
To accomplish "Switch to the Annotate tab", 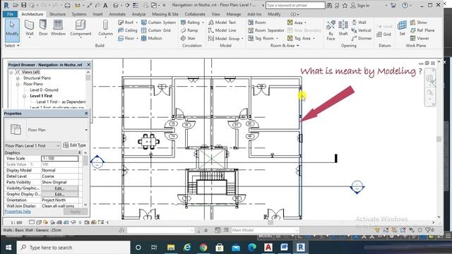I will (x=117, y=14).
